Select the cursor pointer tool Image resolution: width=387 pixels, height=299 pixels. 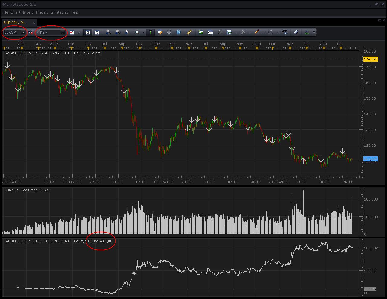(x=127, y=32)
